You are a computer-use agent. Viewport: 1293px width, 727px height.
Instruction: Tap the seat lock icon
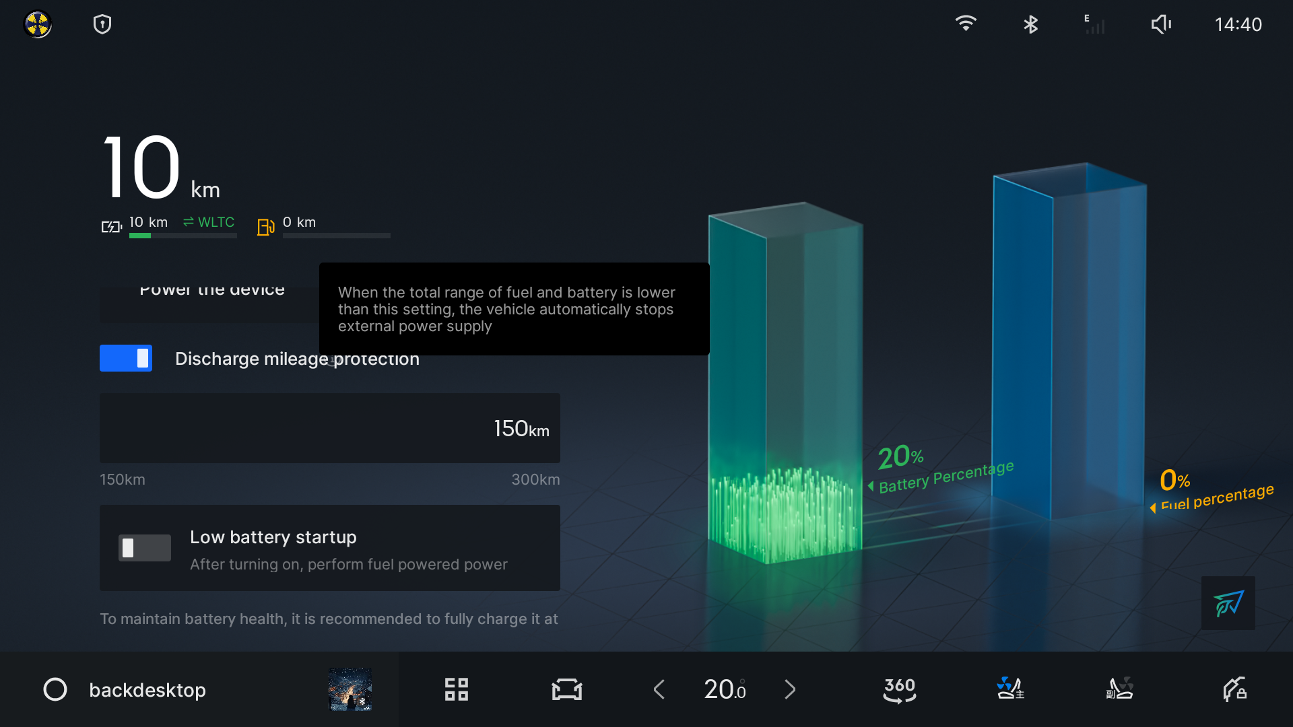point(1234,689)
